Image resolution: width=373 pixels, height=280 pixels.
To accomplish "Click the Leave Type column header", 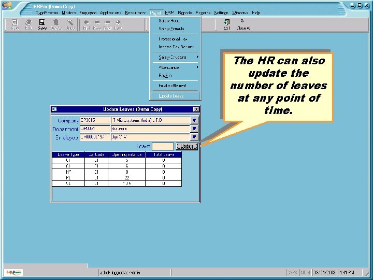I will pyautogui.click(x=68, y=155).
